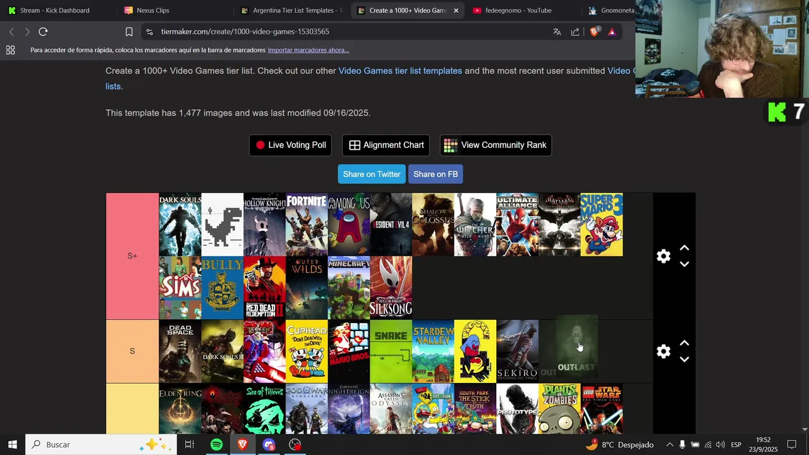The image size is (809, 455).
Task: Share the tier list on Twitter
Action: pos(372,174)
